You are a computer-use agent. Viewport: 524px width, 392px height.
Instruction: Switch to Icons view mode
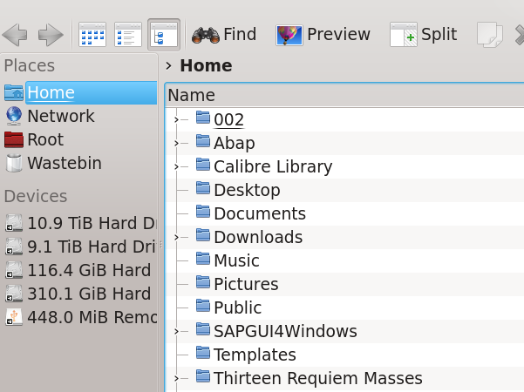pos(92,35)
